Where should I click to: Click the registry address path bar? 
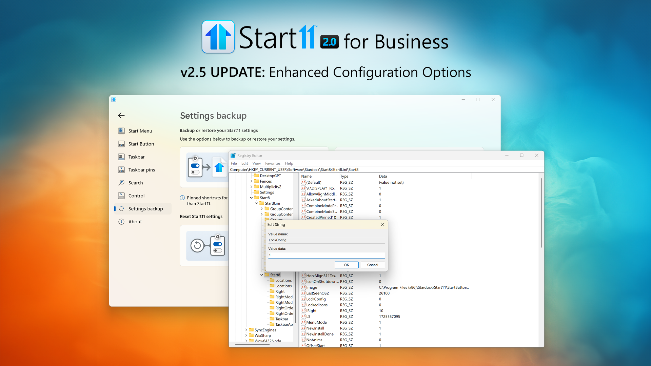tap(386, 170)
